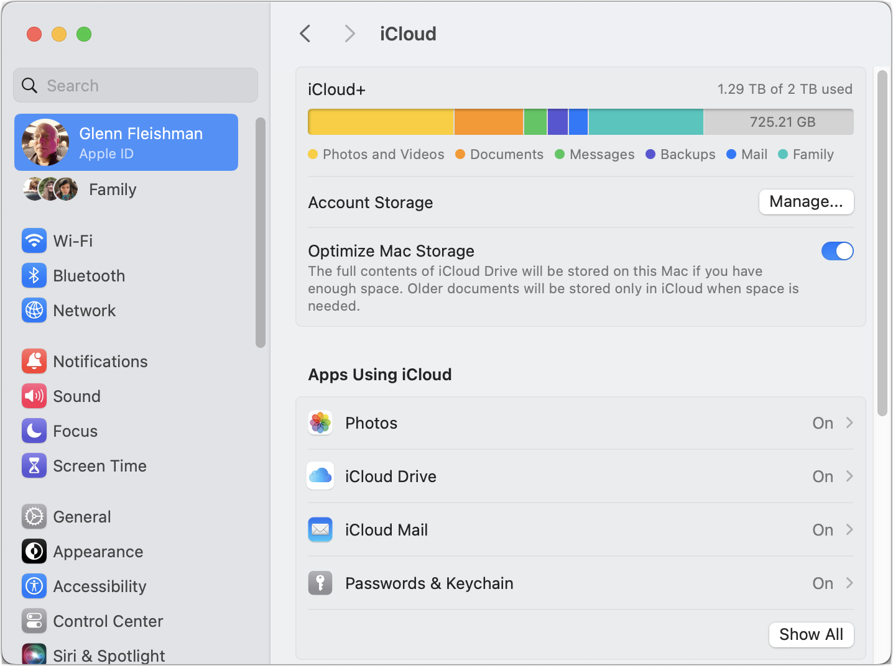Expand iCloud Drive row chevron
This screenshot has height=666, width=893.
coord(849,476)
